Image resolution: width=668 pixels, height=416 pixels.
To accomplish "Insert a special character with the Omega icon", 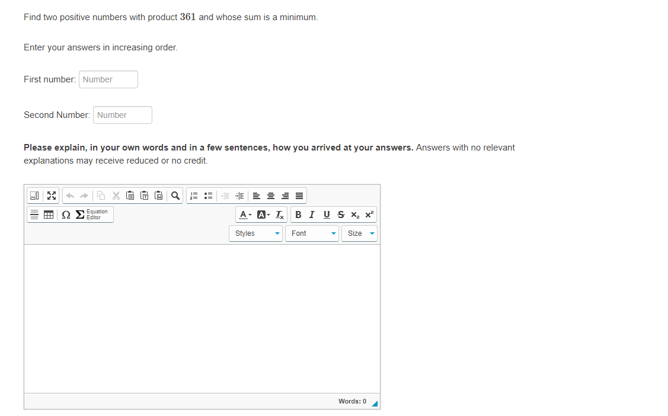I will (x=65, y=215).
